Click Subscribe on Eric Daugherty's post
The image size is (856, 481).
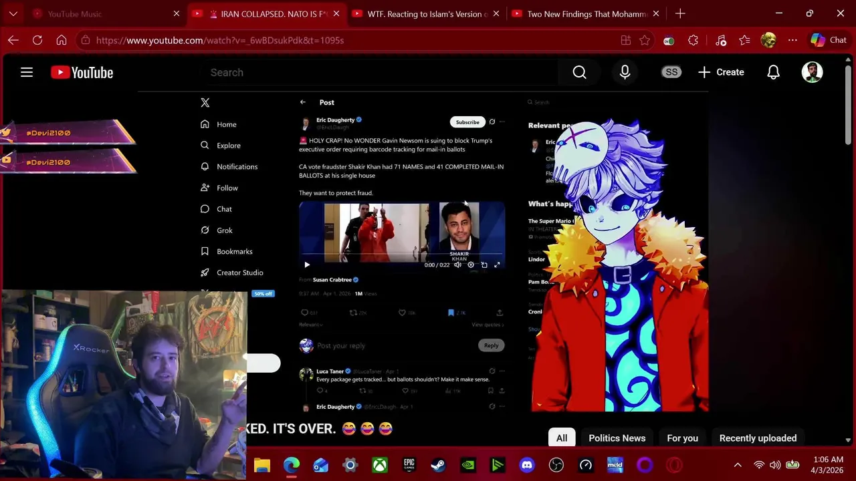pyautogui.click(x=467, y=122)
